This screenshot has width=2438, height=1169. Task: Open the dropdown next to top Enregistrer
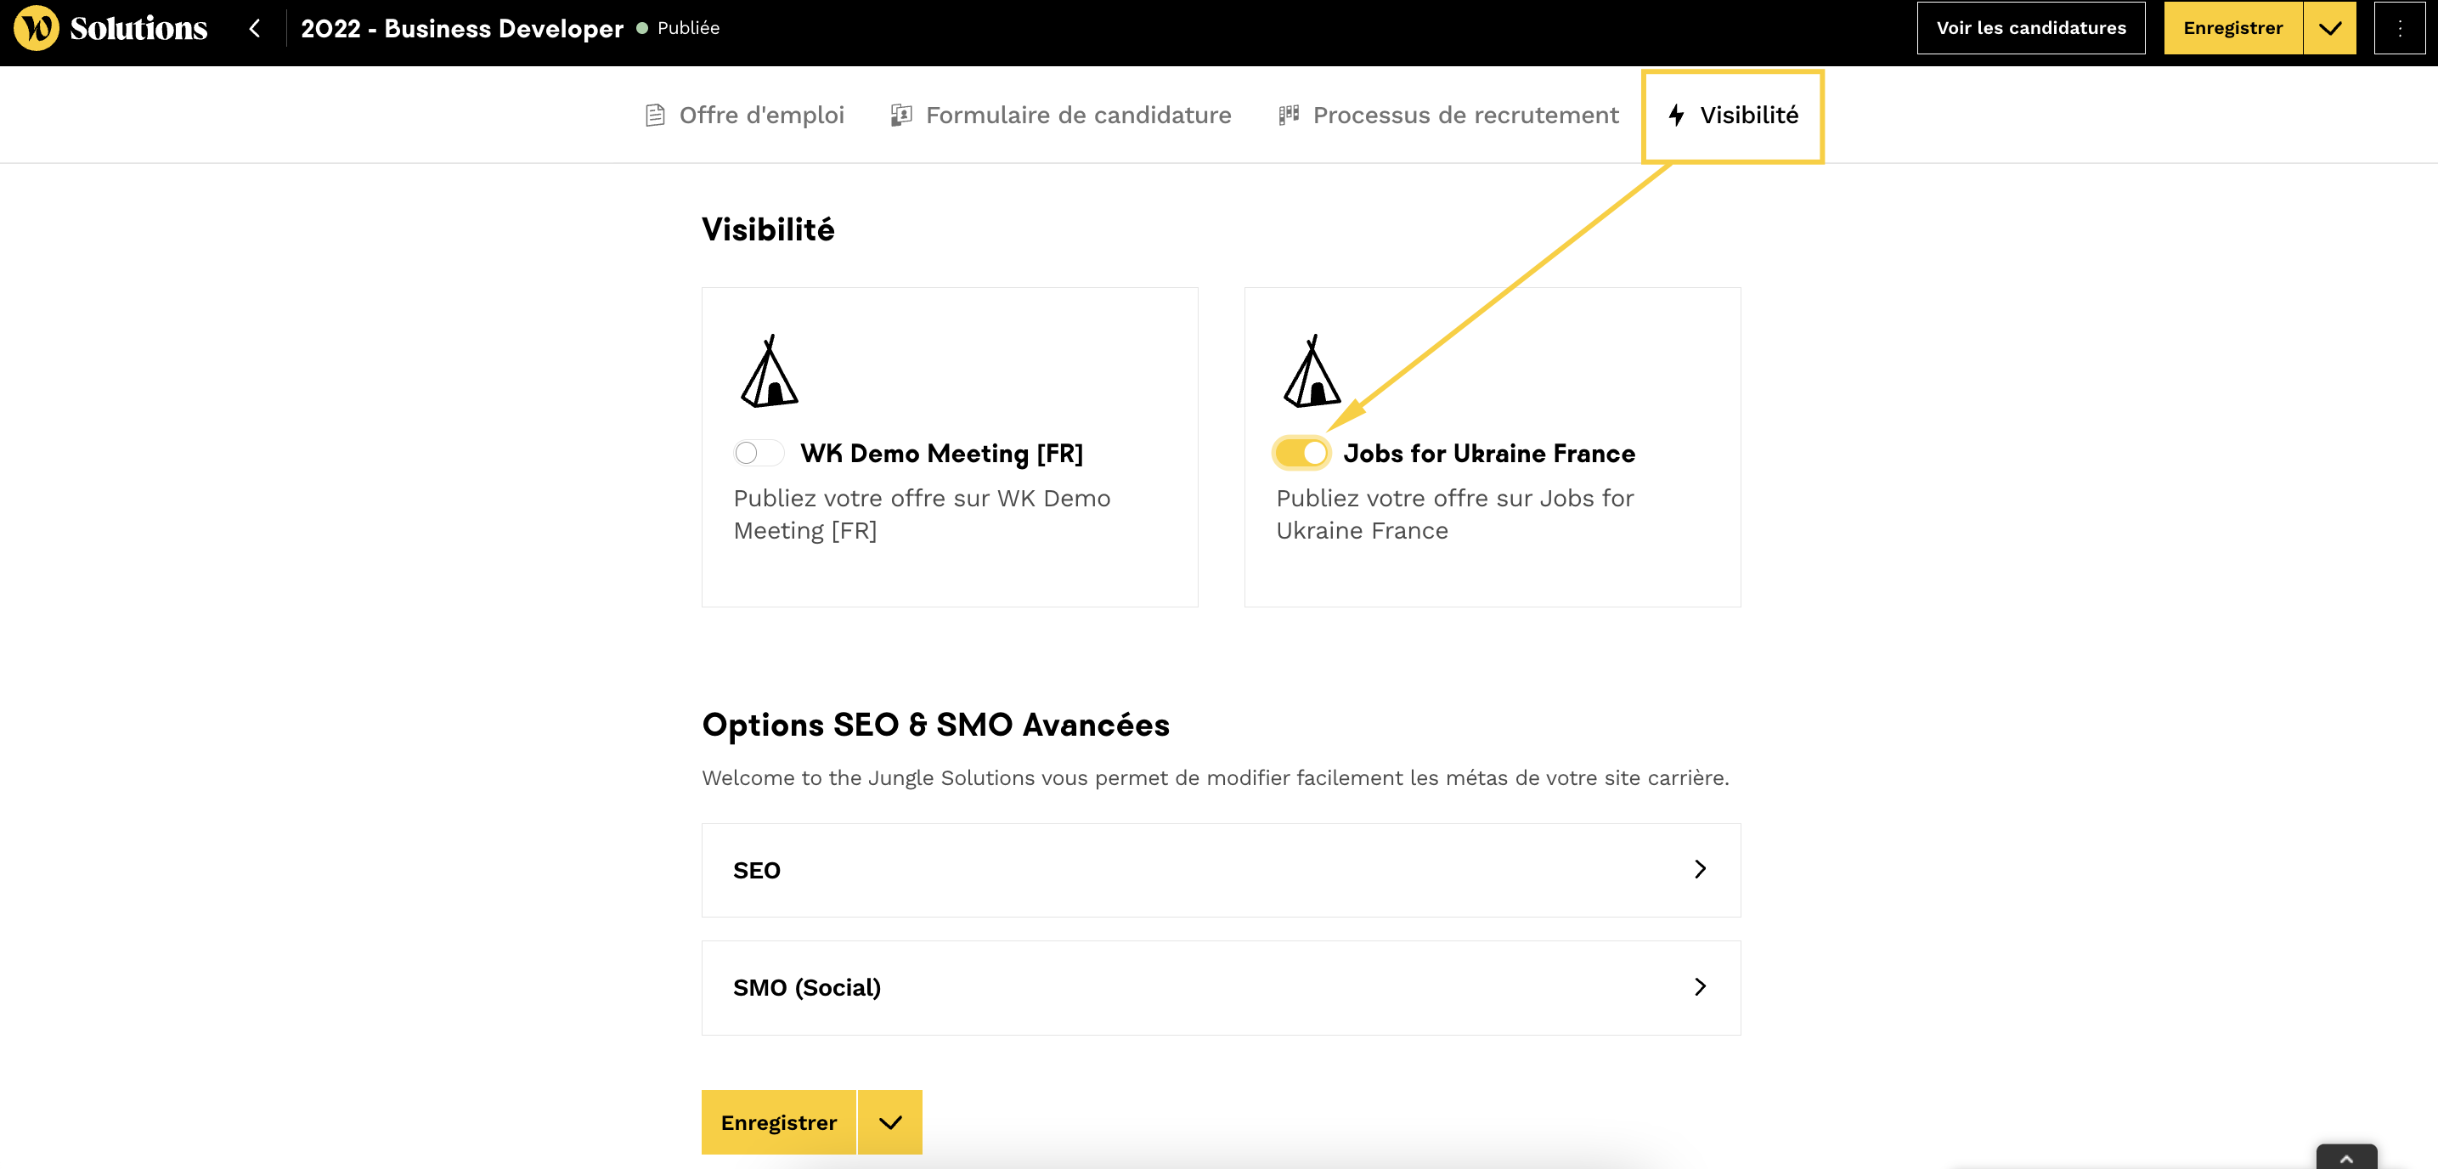click(2329, 28)
